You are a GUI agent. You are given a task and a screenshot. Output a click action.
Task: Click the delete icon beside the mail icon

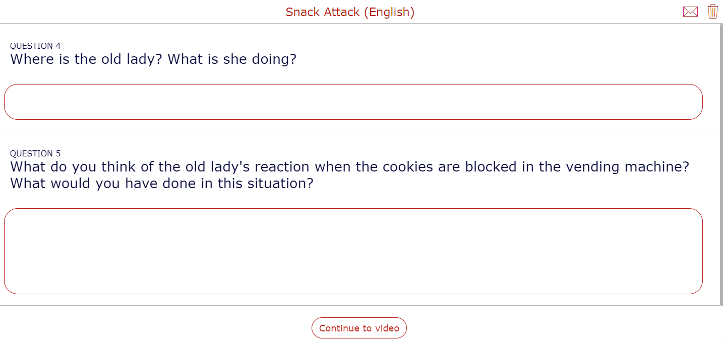(x=713, y=11)
